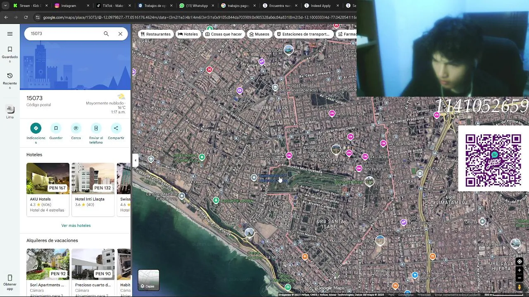Click Museo de Sitio Pucllana pin
The image size is (529, 297).
pos(380,240)
